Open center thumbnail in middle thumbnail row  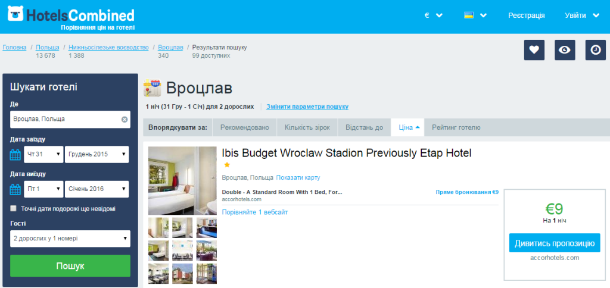[182, 251]
